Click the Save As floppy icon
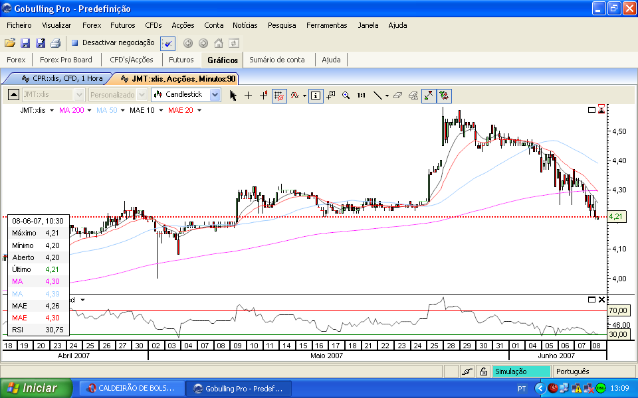638x398 pixels. 41,42
